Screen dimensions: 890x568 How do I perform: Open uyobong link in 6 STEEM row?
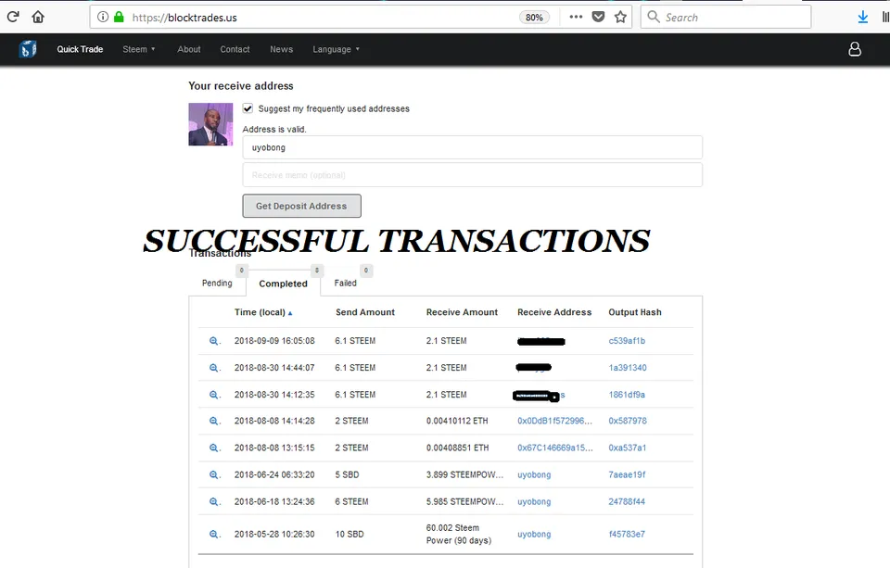click(534, 501)
